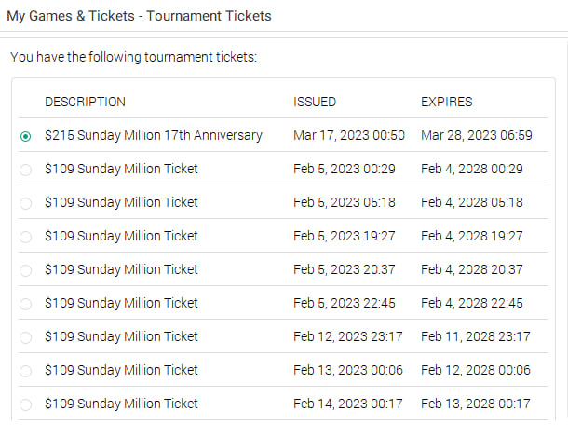Select radio button for ticket issued Feb 12, 2023 23:17
568x438 pixels.
(x=25, y=337)
